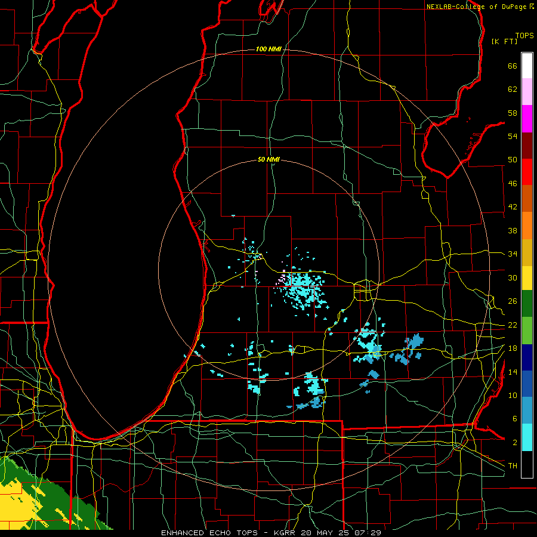Select the yellow 34 kft legend swatch
The width and height of the screenshot is (537, 537).
point(527,278)
